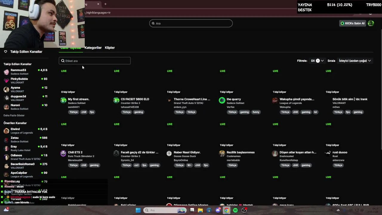Open File Explorer from taskbar
This screenshot has height=215, width=382.
200,210
